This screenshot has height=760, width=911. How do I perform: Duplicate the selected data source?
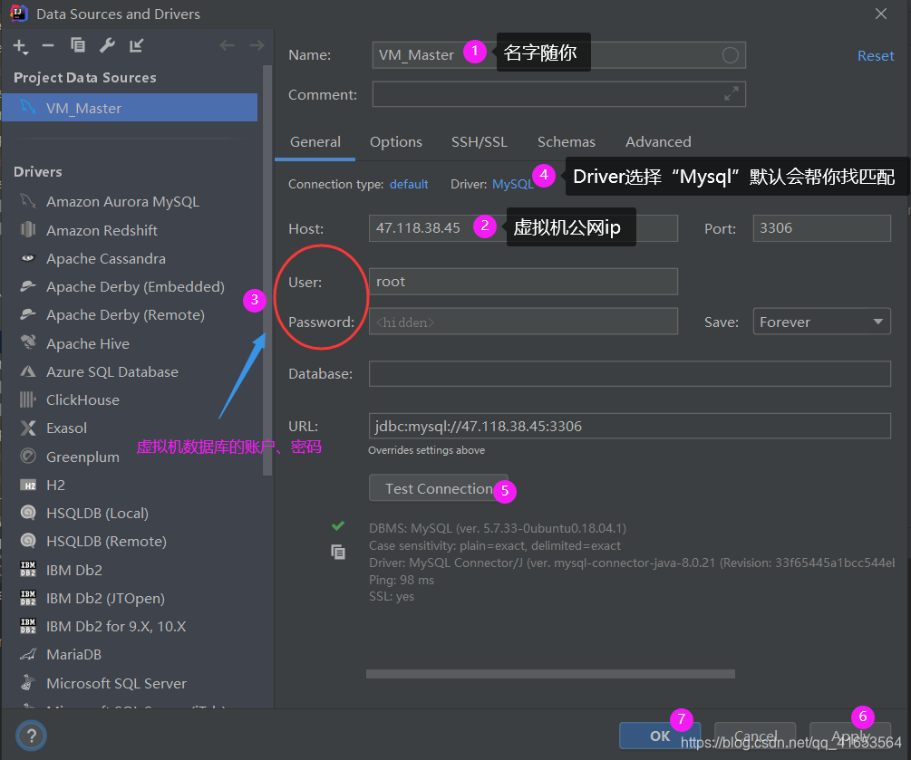pos(77,45)
